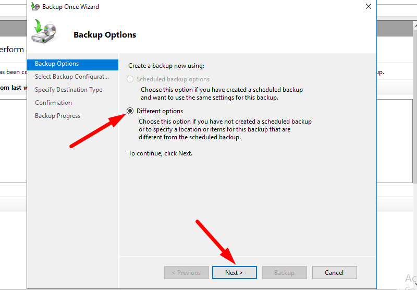Screen dimensions: 417x290
Task: Cancel the backup wizard
Action: point(334,272)
